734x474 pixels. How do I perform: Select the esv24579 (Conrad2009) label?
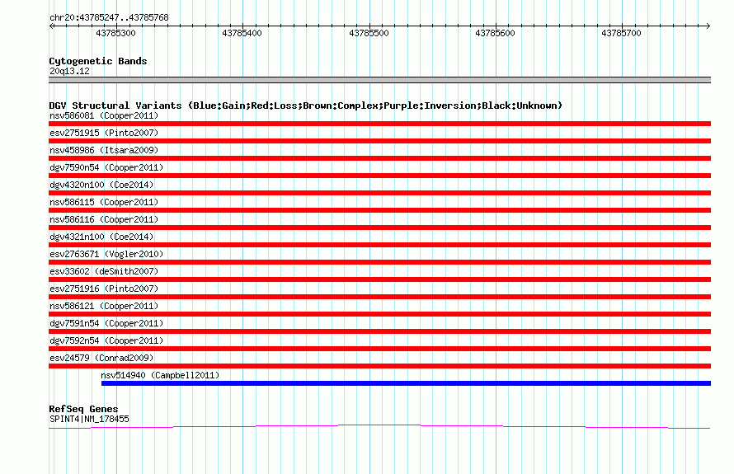(x=101, y=358)
